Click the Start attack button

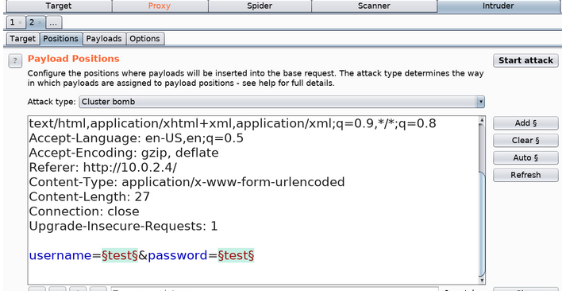(x=525, y=60)
